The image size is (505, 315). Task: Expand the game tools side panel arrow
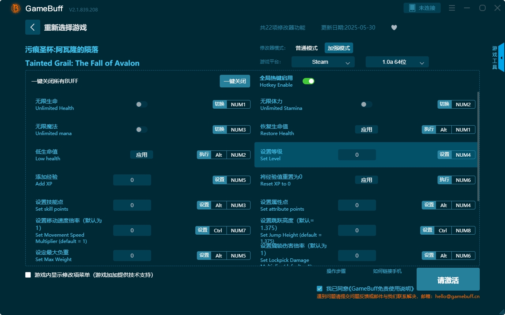tap(501, 57)
